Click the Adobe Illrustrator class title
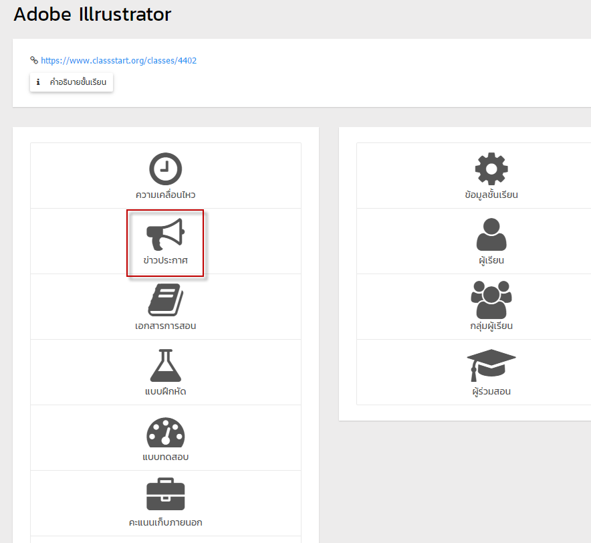Screen dimensions: 591x543 pyautogui.click(x=92, y=14)
